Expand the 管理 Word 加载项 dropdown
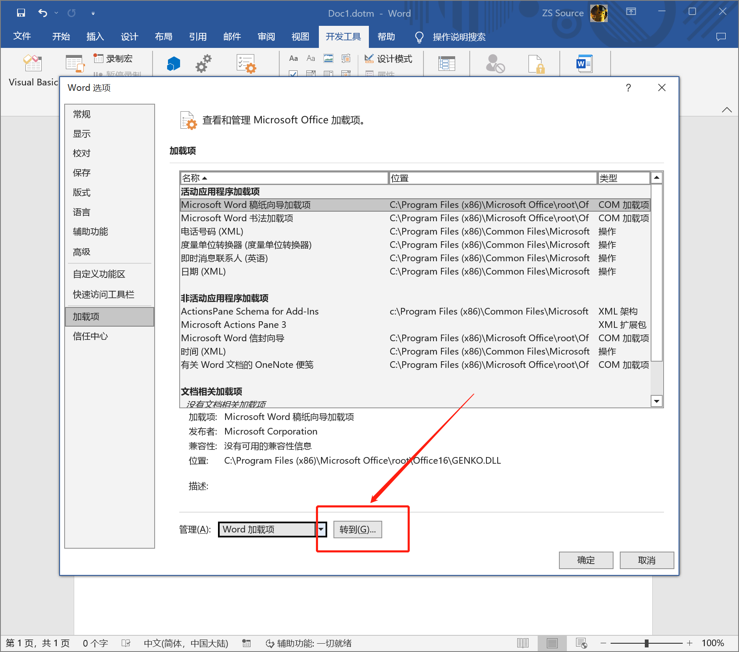Viewport: 739px width, 652px height. 321,530
